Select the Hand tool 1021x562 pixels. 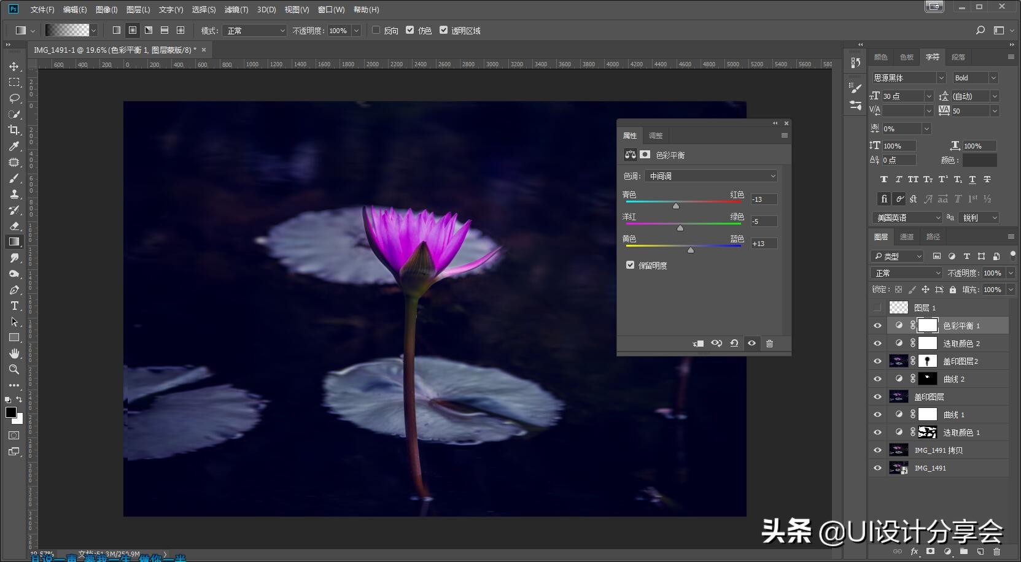14,353
